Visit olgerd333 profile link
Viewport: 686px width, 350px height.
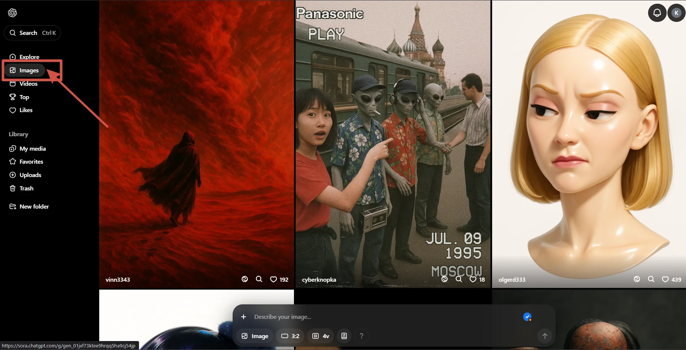(x=512, y=279)
